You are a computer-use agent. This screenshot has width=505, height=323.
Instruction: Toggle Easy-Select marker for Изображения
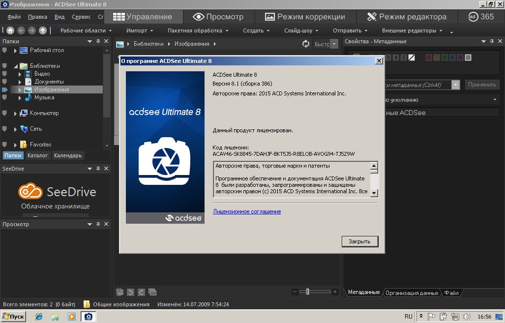[x=4, y=89]
